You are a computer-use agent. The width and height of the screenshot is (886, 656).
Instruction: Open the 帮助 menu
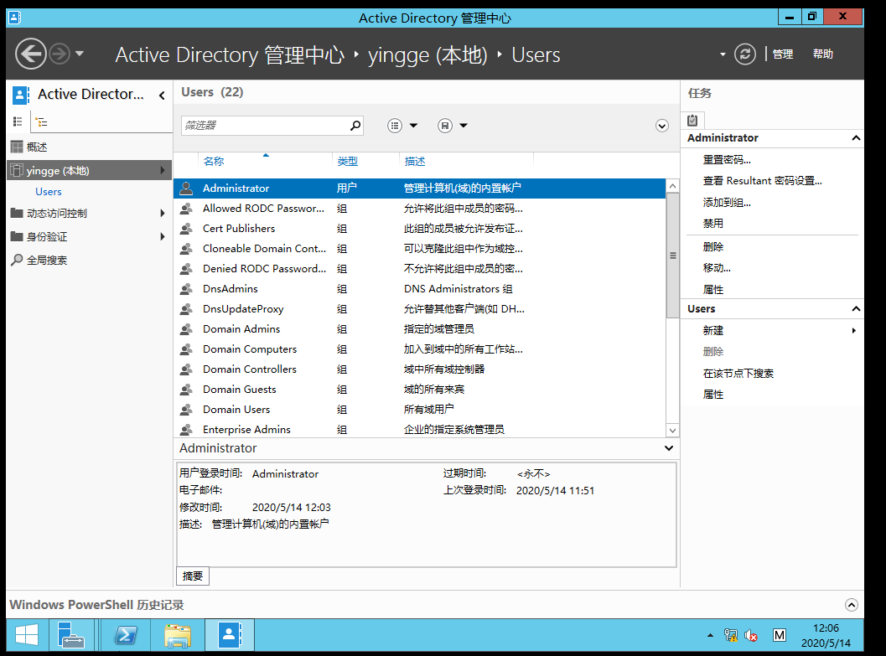823,54
